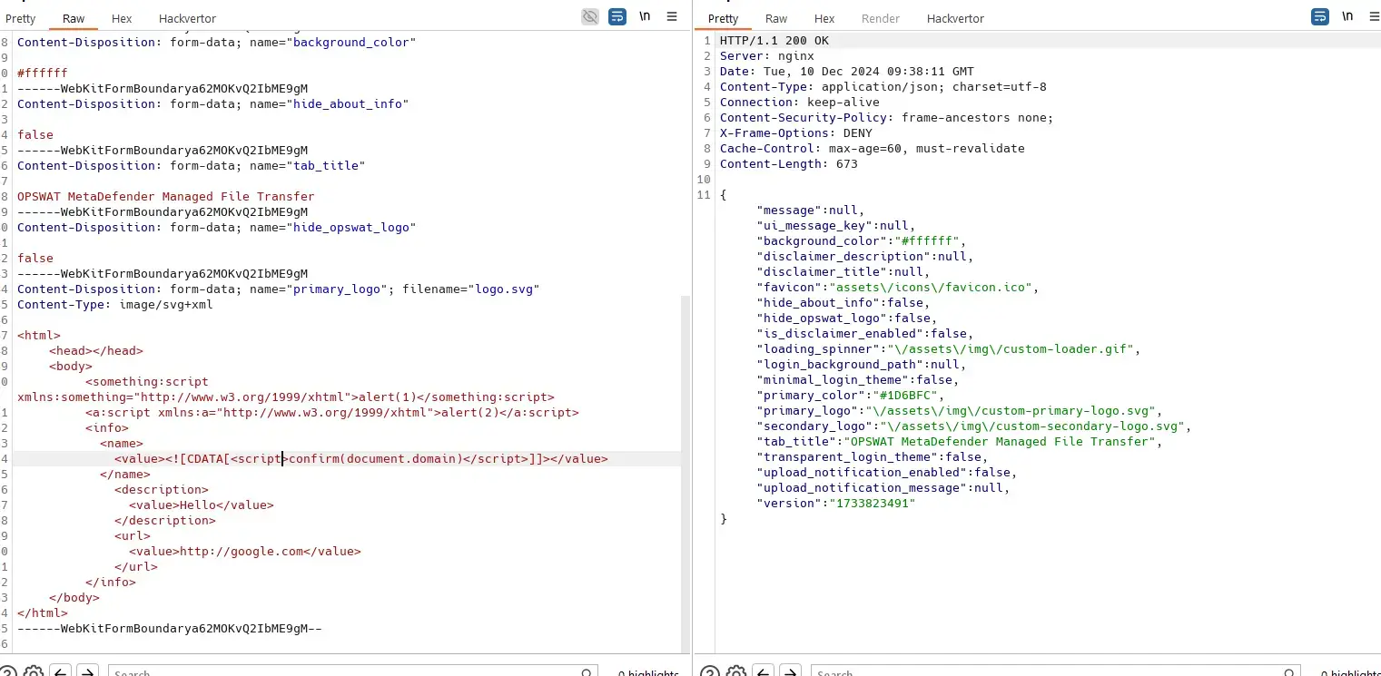Click the Date response header line

click(x=847, y=72)
